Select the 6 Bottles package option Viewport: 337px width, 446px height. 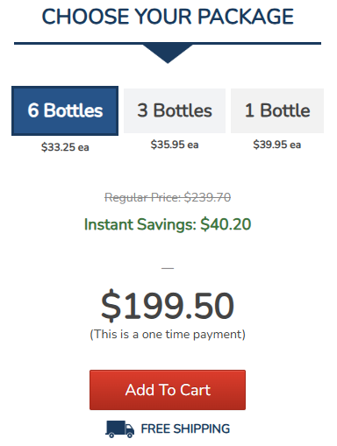(x=65, y=110)
